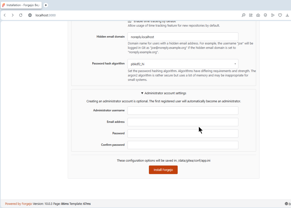Focus the Hidden email domain text field

(183, 37)
